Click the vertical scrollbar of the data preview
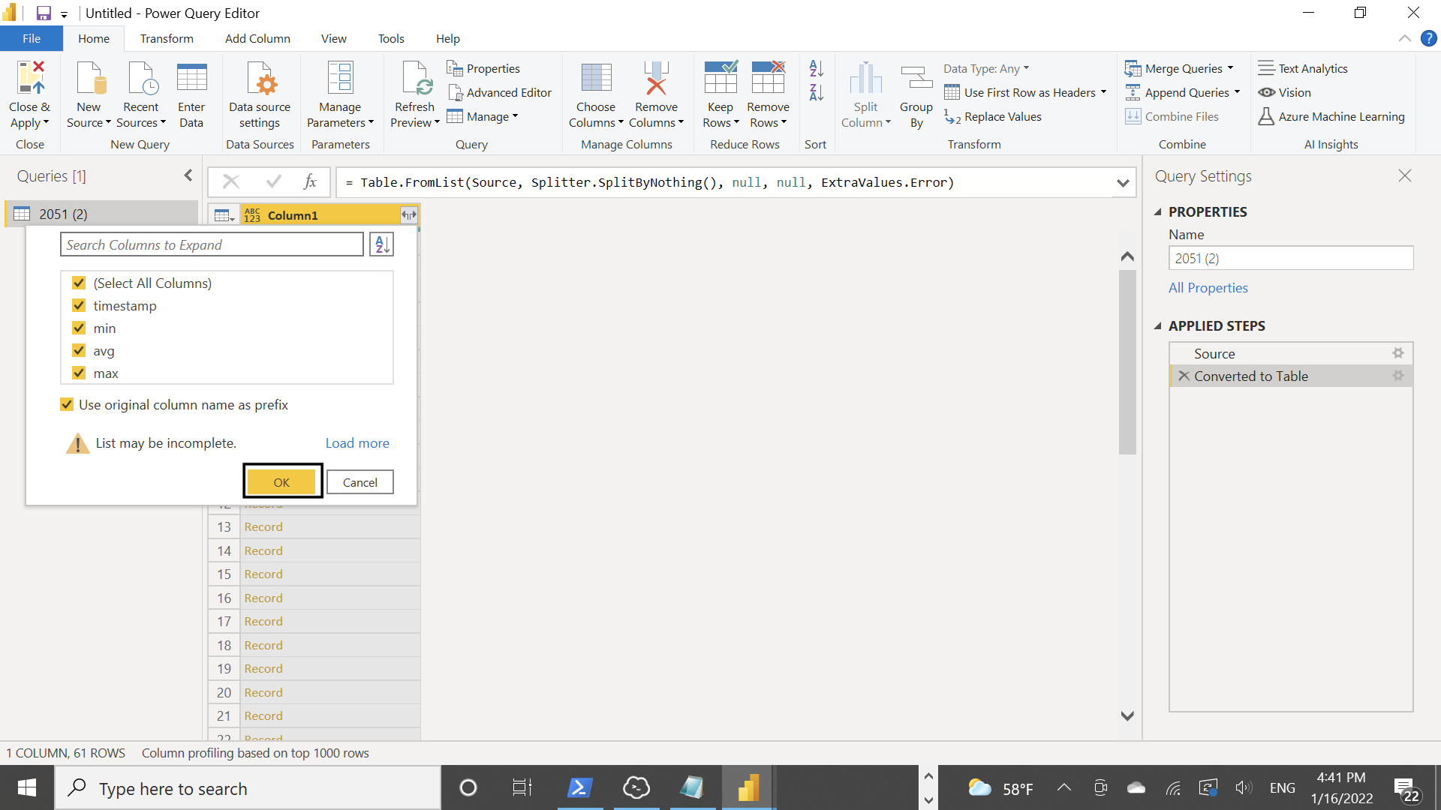Image resolution: width=1441 pixels, height=810 pixels. 1127,361
